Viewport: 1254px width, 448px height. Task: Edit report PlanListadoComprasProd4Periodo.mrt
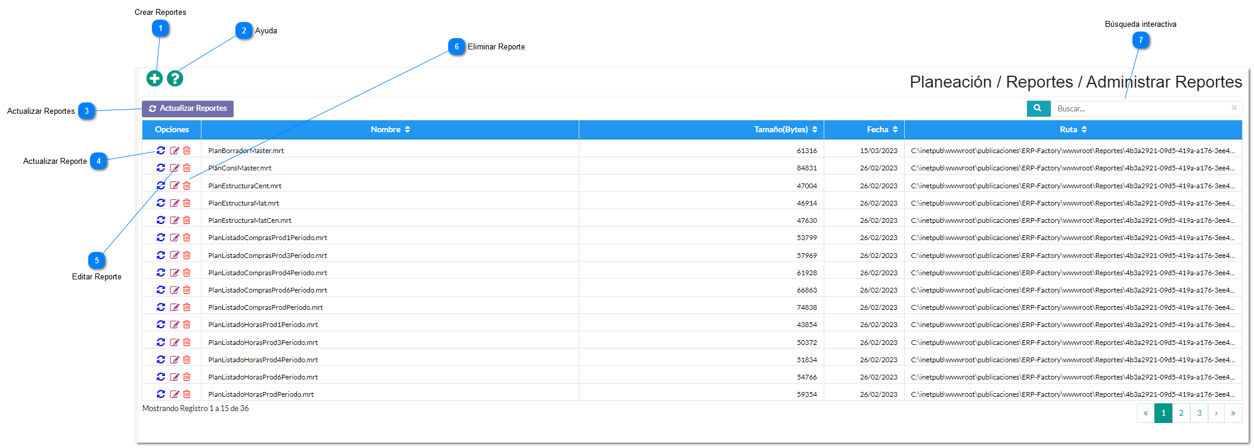coord(175,272)
